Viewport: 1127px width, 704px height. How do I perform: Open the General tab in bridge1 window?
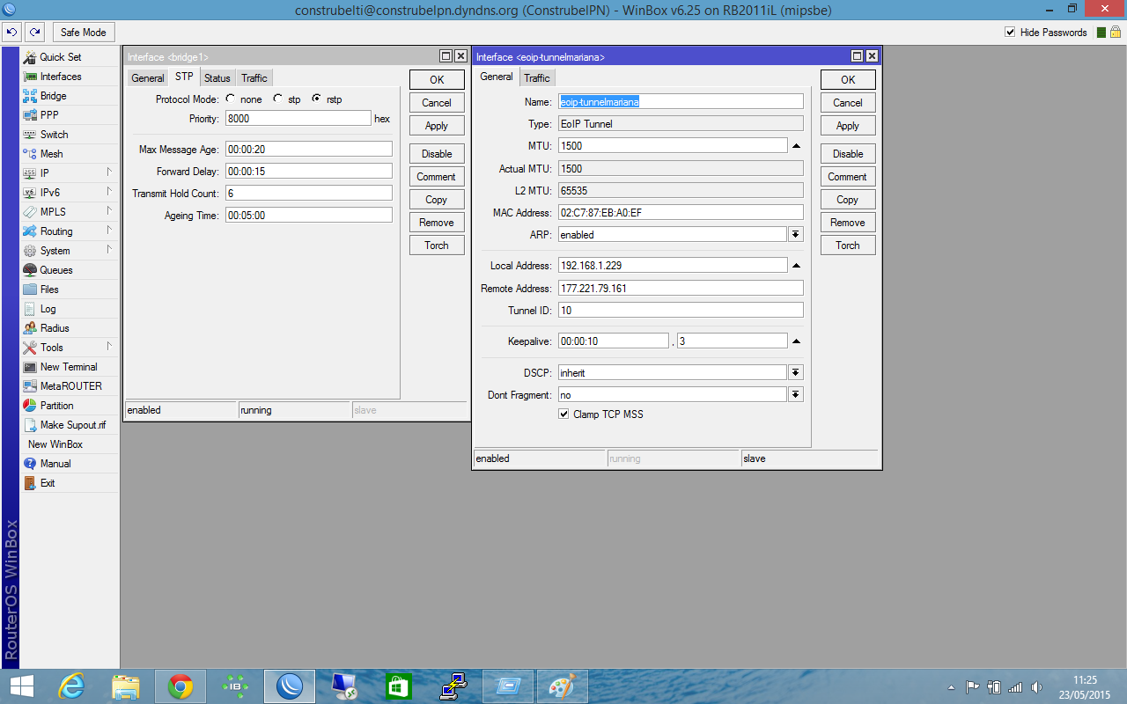tap(148, 78)
